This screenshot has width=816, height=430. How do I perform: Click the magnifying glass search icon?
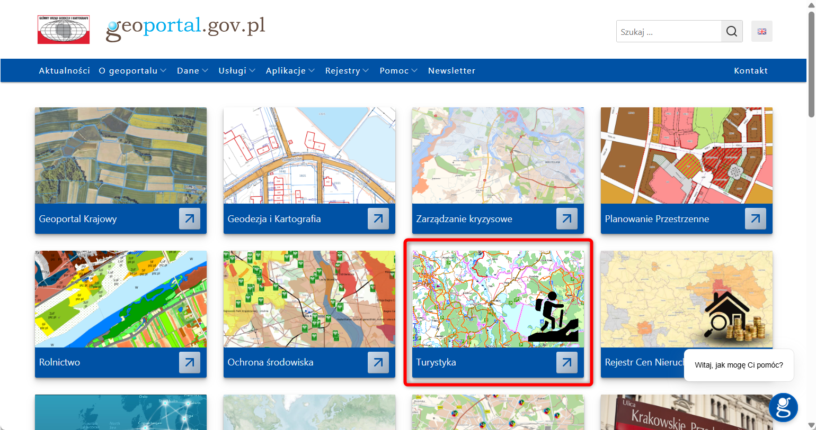click(x=732, y=31)
